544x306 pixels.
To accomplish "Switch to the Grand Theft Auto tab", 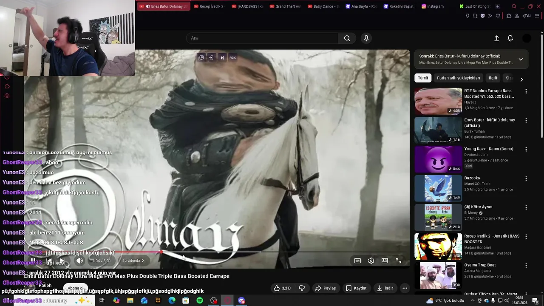I will (285, 6).
